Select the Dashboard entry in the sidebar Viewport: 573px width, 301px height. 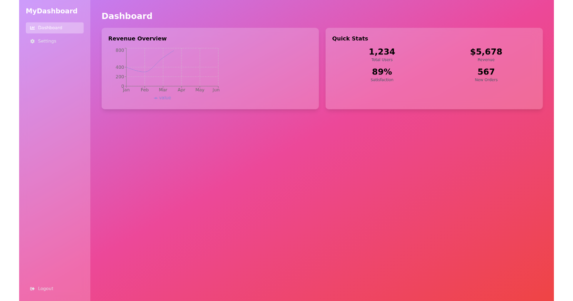tap(50, 28)
